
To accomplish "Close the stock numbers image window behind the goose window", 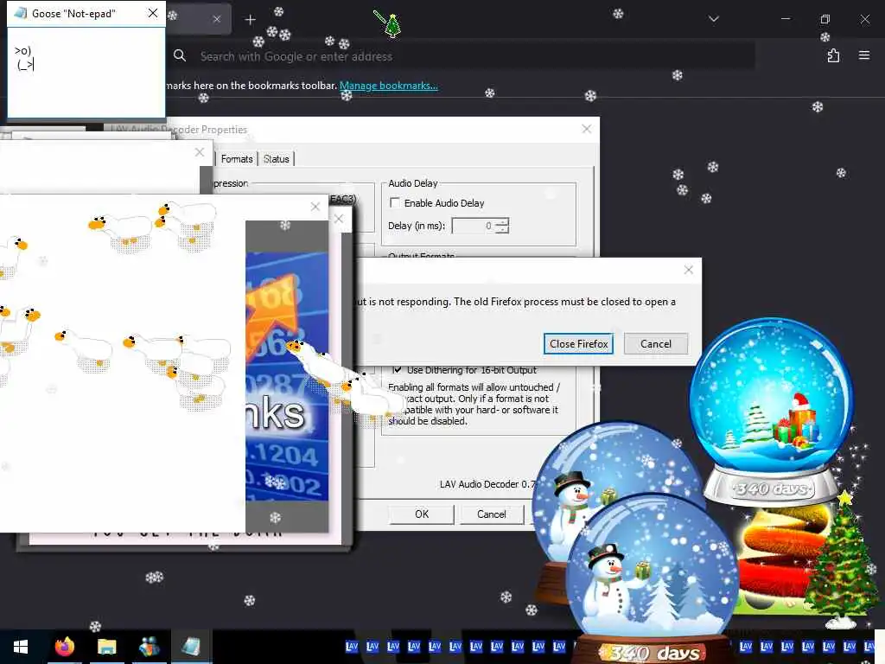I will point(339,219).
